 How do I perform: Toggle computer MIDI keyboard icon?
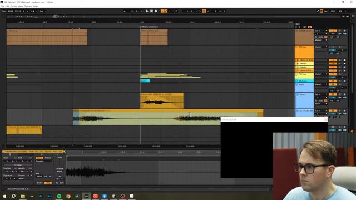point(322,11)
